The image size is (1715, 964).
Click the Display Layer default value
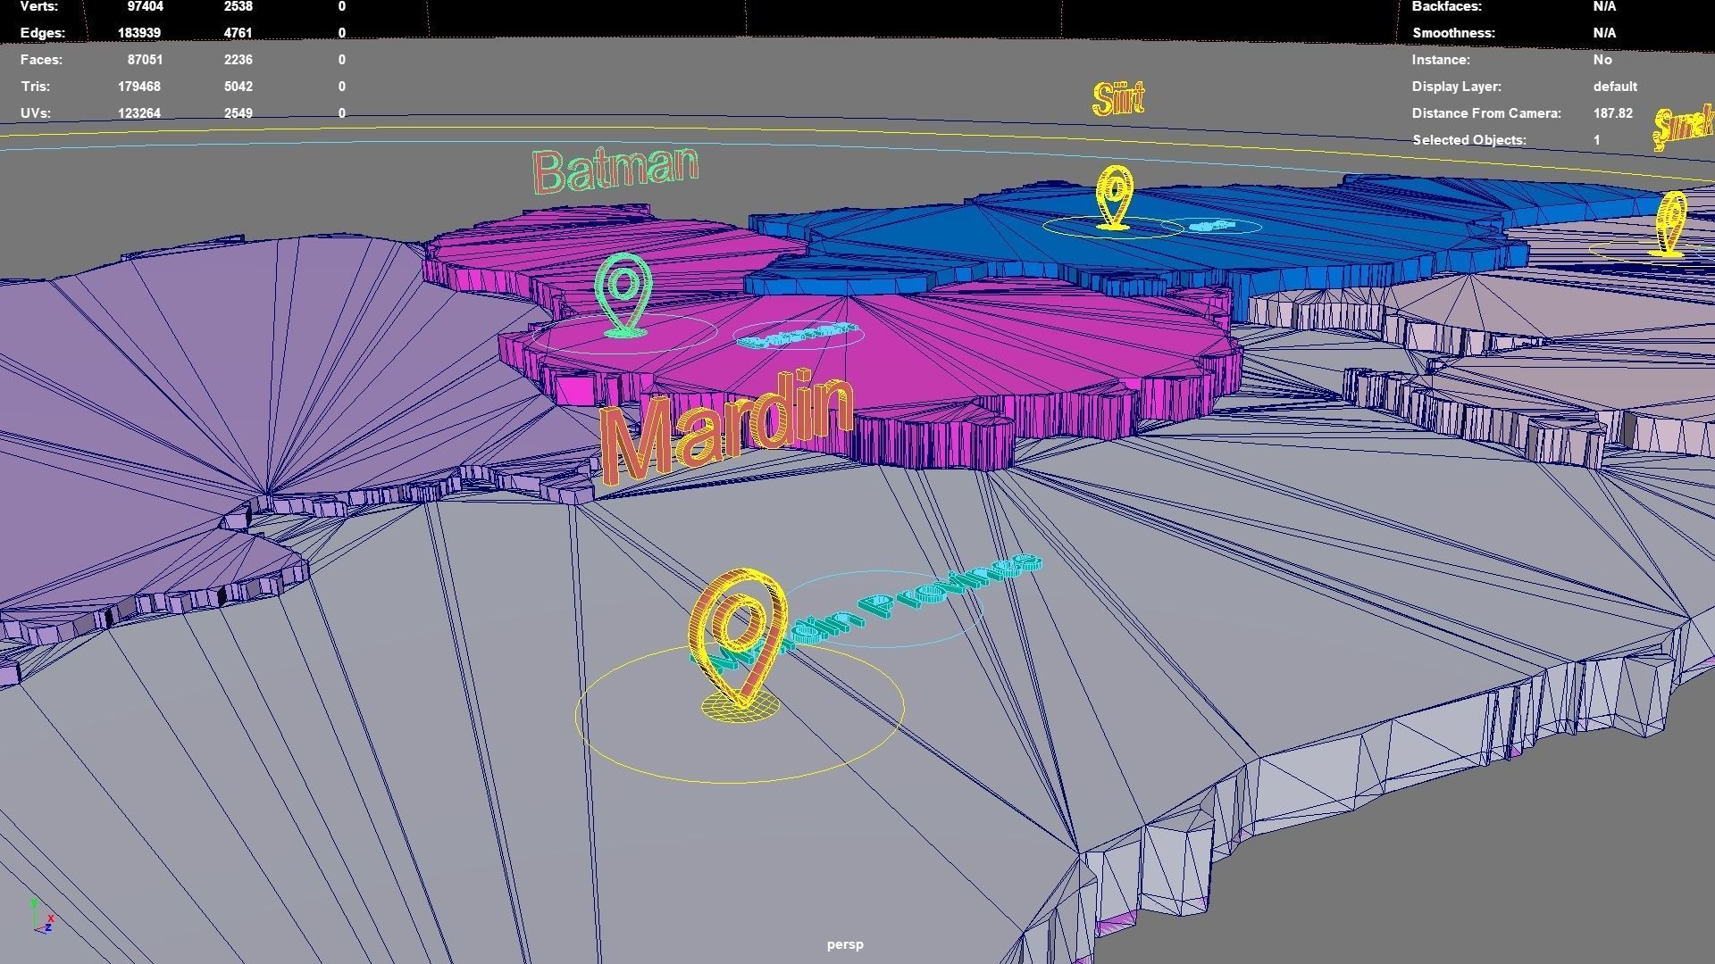click(x=1614, y=87)
